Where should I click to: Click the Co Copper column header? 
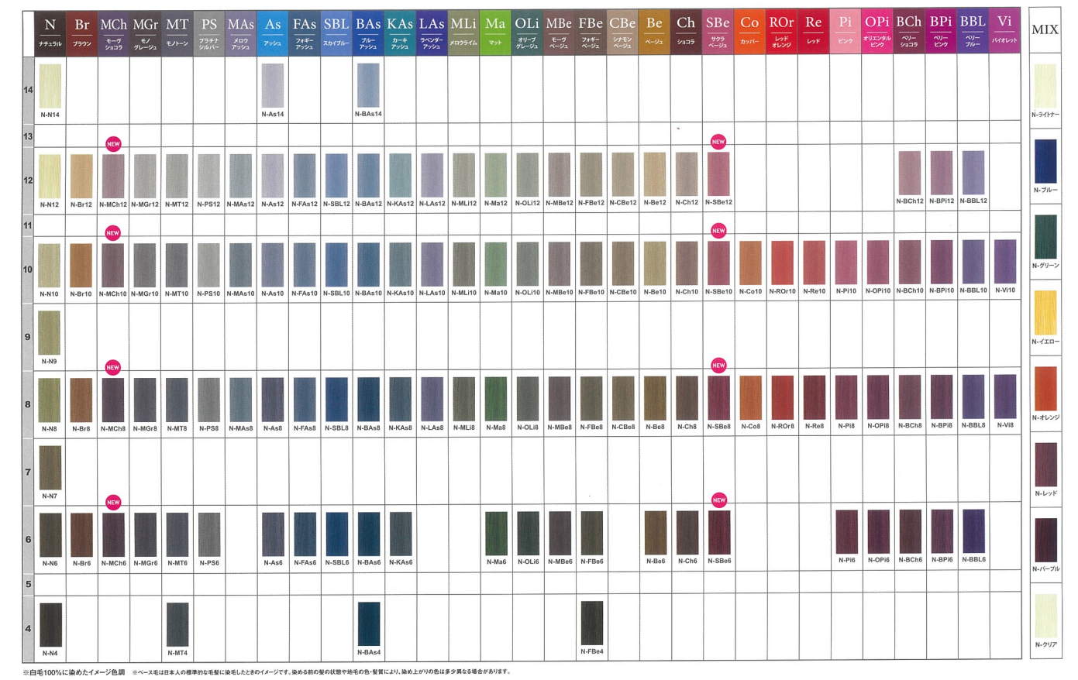click(x=749, y=32)
